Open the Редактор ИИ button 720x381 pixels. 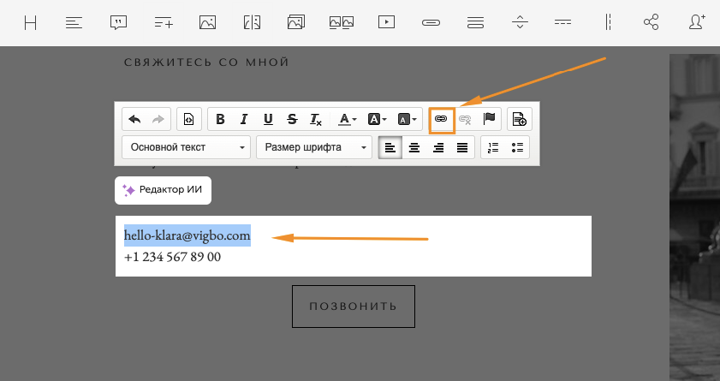[163, 190]
